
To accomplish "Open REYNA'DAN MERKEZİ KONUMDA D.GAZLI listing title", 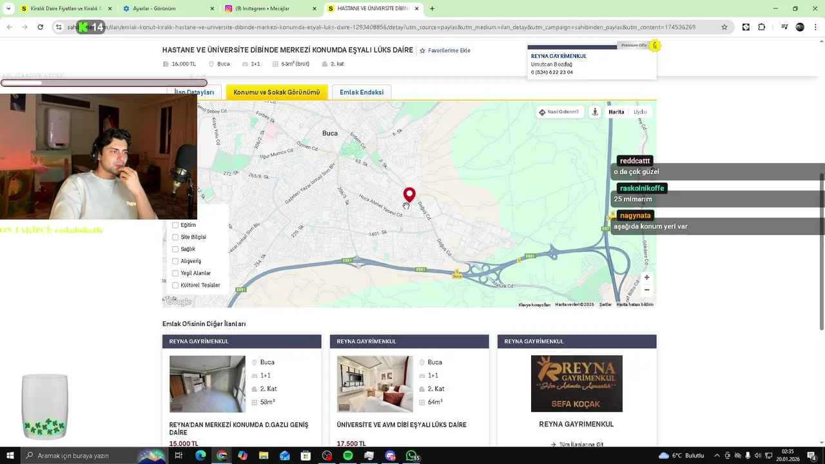I will point(238,429).
